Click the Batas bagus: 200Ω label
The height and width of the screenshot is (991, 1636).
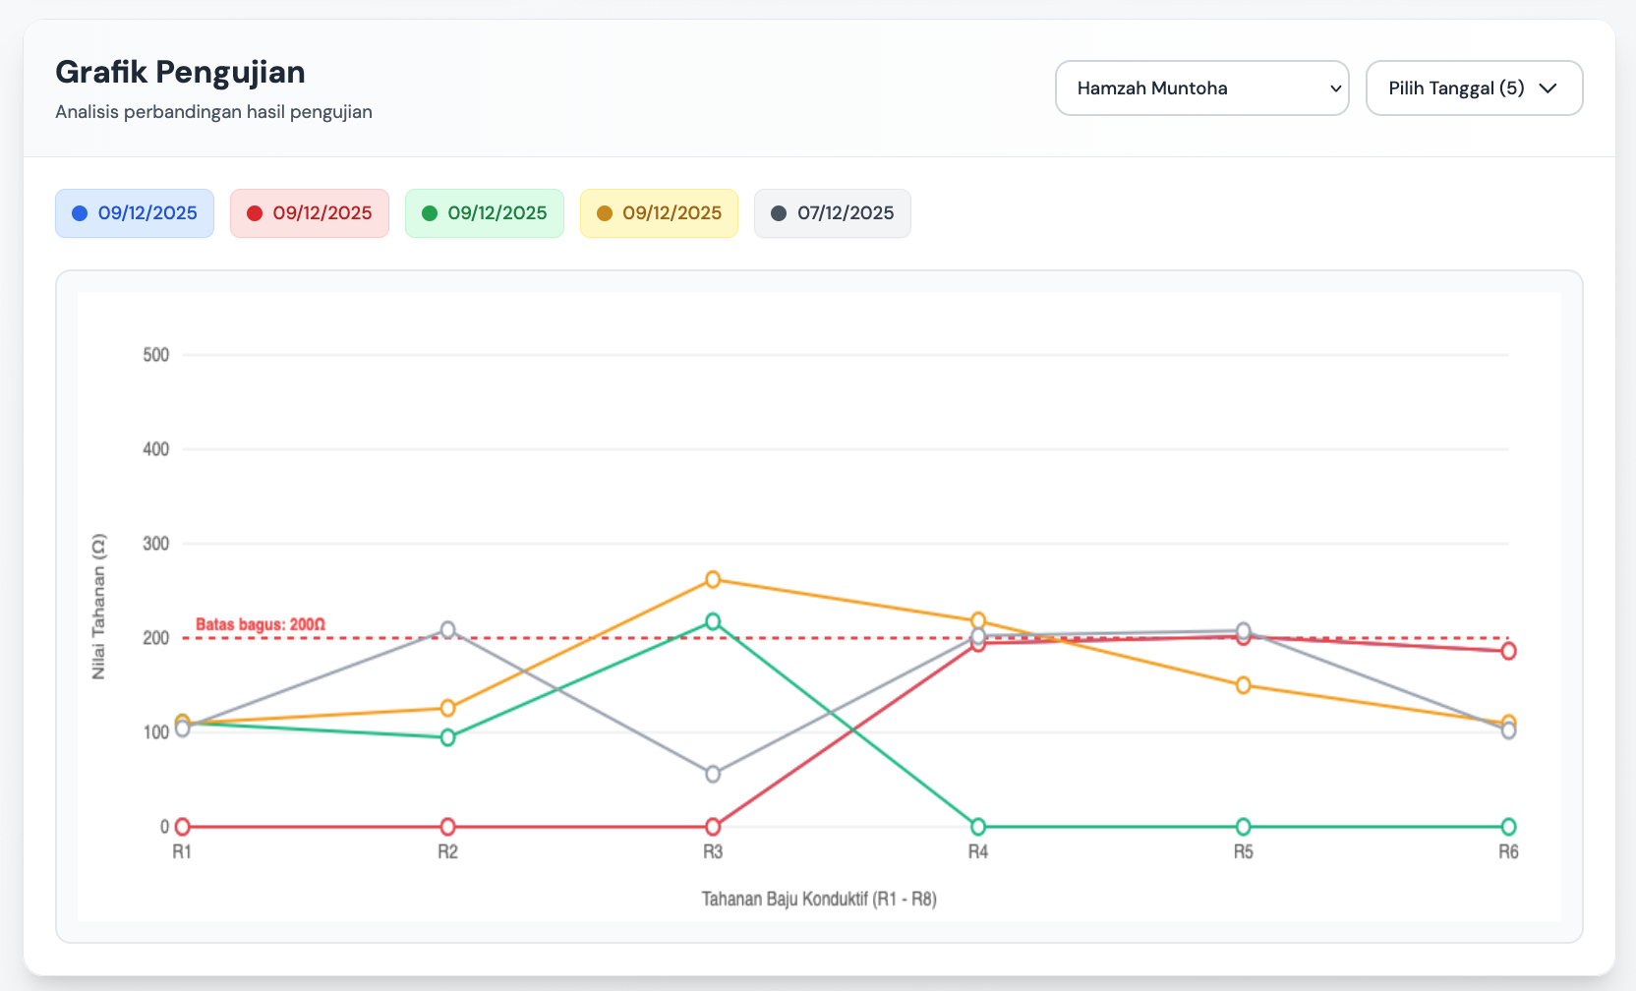click(x=262, y=623)
